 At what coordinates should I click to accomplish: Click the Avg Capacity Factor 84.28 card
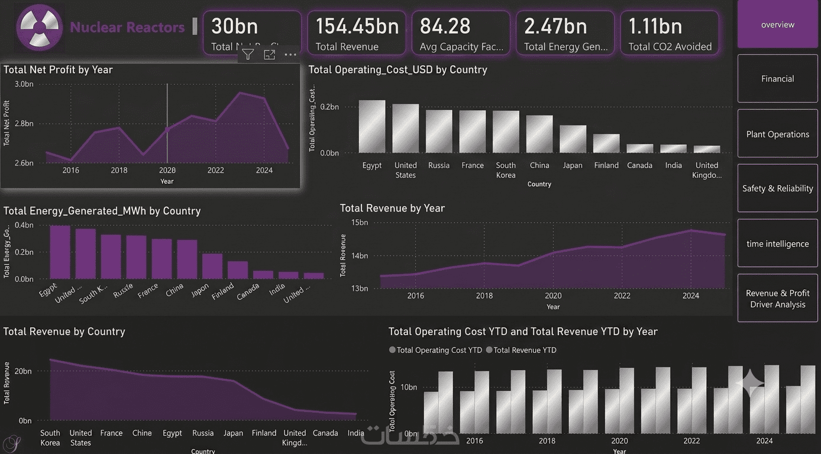pos(461,33)
